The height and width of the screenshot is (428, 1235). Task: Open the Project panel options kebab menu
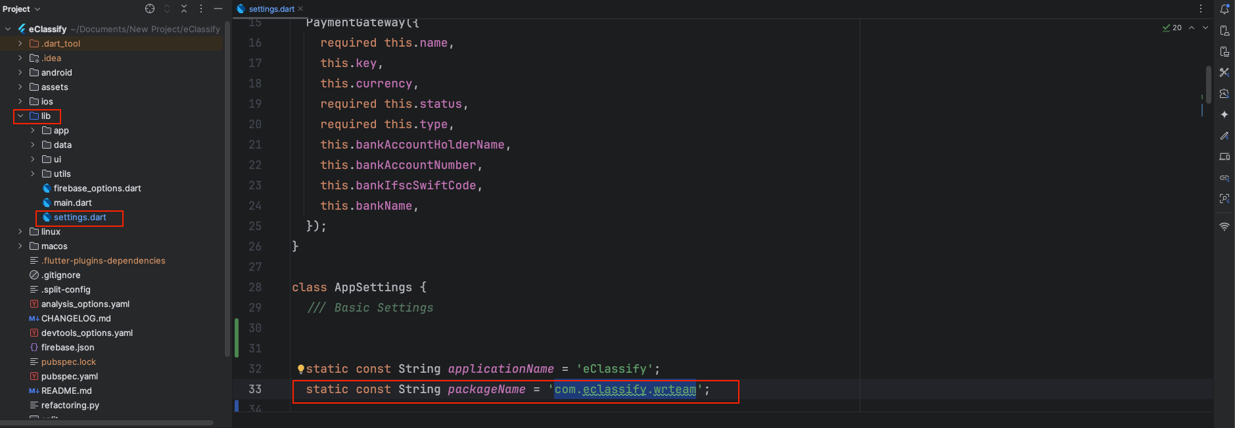tap(201, 9)
